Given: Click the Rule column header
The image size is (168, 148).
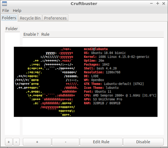Looking at the screenshot, I should coord(102,34).
